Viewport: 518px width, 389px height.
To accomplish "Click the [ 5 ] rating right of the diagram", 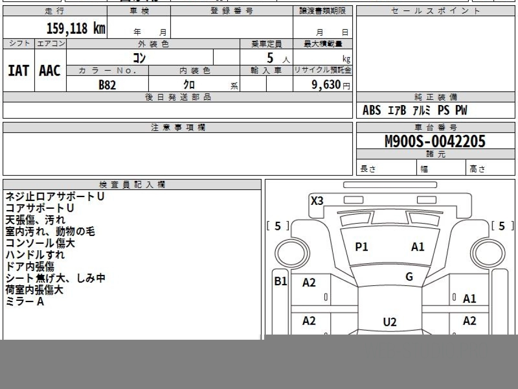I will point(503,226).
